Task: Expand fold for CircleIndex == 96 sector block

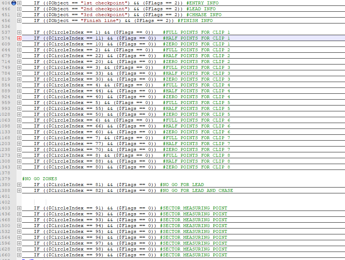Action: pos(19,238)
